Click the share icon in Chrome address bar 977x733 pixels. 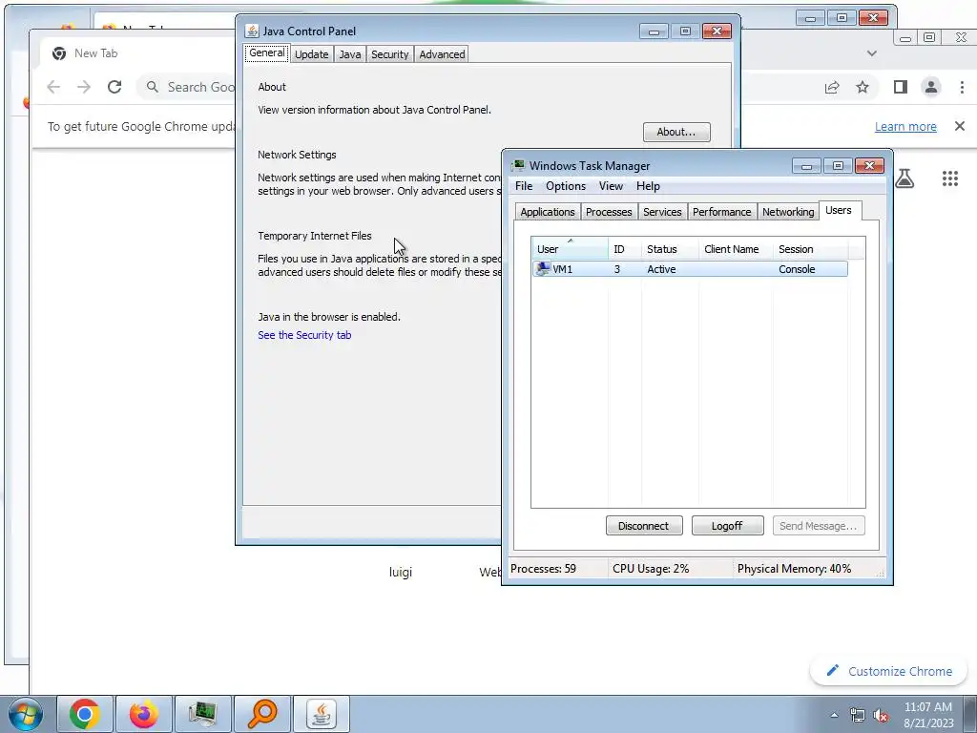pyautogui.click(x=832, y=87)
